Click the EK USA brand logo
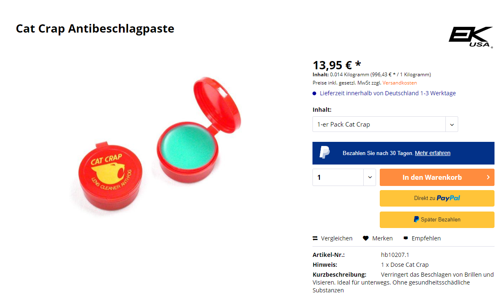 click(x=471, y=37)
